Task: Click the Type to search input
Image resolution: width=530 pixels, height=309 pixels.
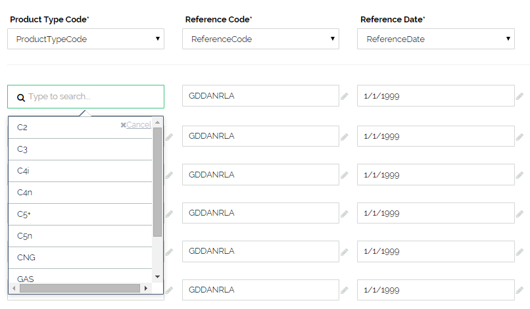Action: click(x=92, y=97)
